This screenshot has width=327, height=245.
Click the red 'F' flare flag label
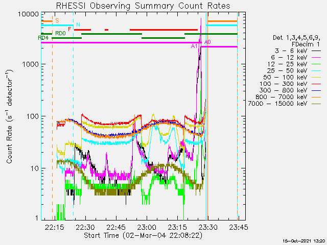[x=70, y=29]
